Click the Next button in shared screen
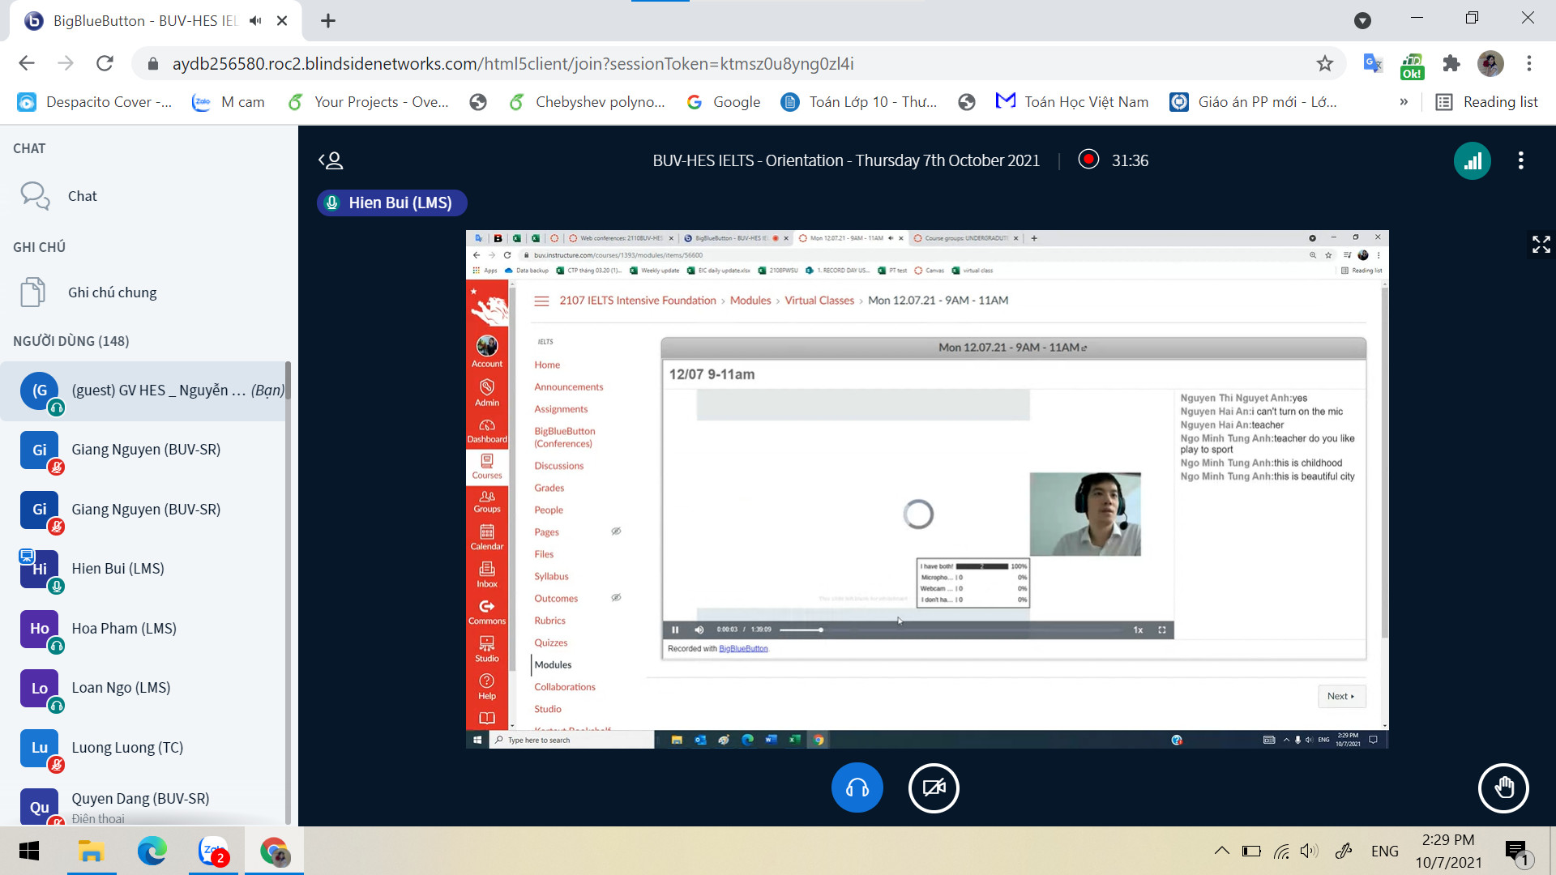Screen dimensions: 1556x875 (x=1340, y=697)
